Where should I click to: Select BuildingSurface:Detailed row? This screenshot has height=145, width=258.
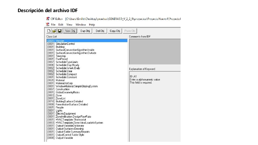(x=87, y=101)
